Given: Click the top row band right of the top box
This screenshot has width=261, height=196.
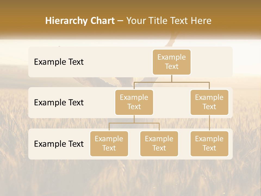Looking at the screenshot, I should click(x=212, y=62).
